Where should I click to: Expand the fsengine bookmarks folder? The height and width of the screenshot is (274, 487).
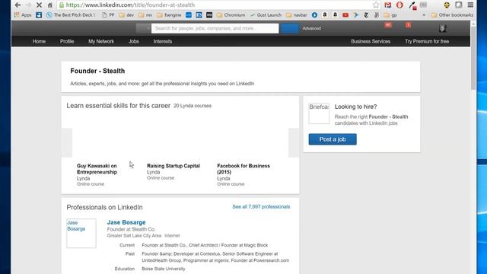tap(169, 15)
